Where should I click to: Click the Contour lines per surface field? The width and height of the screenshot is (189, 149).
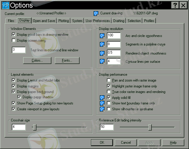coord(114,61)
